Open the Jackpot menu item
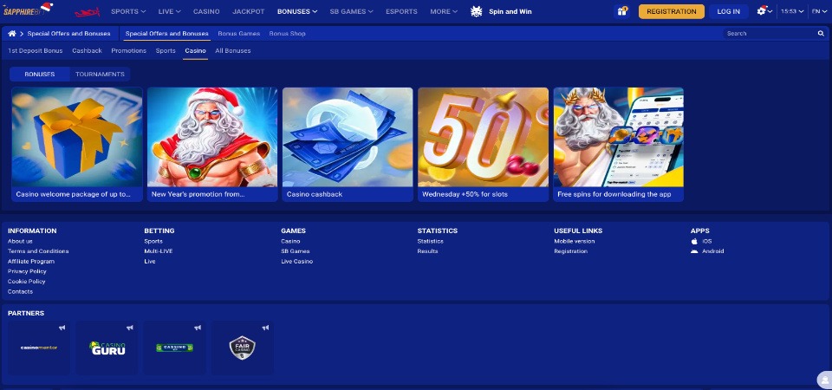The width and height of the screenshot is (832, 390). pos(249,11)
